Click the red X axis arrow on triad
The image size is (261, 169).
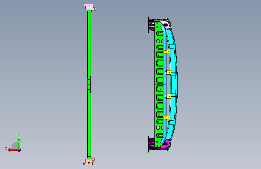13,150
